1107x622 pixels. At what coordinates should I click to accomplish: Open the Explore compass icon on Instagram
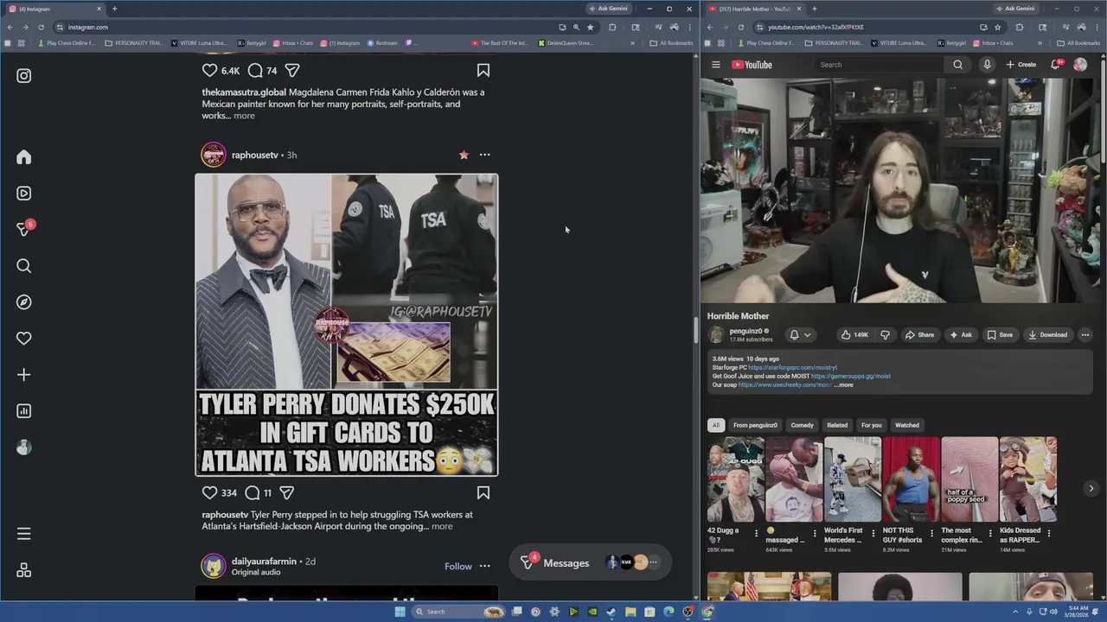pos(24,302)
